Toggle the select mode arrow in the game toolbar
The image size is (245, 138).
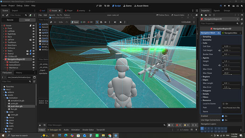pos(97,22)
